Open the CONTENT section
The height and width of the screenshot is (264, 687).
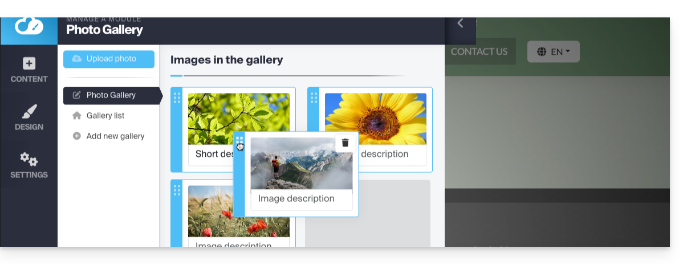pyautogui.click(x=29, y=70)
